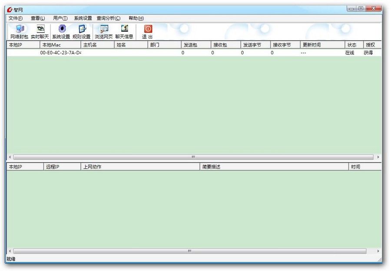The height and width of the screenshot is (271, 391).
Task: Sort by 状态 column header
Action: click(x=354, y=45)
